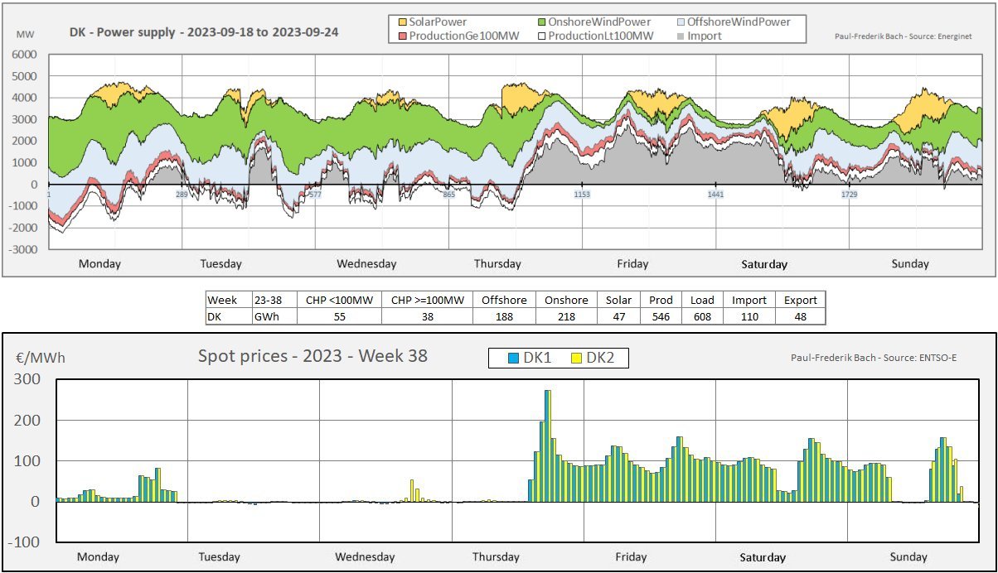
Task: Select the Spot prices Week 38 title
Action: 312,357
